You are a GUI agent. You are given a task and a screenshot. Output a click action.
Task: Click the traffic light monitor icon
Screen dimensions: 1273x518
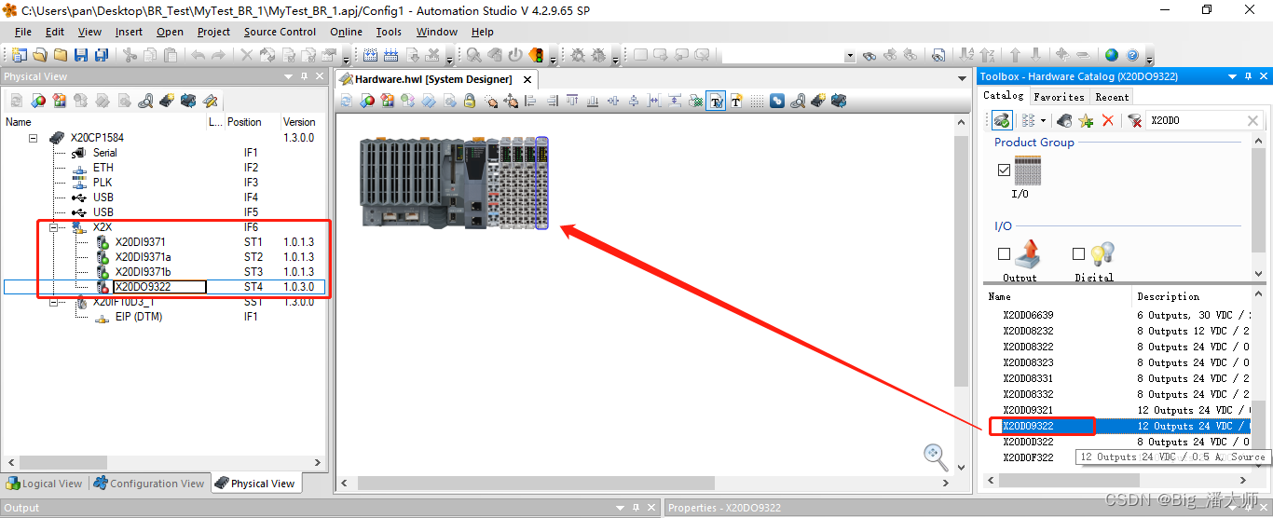536,55
